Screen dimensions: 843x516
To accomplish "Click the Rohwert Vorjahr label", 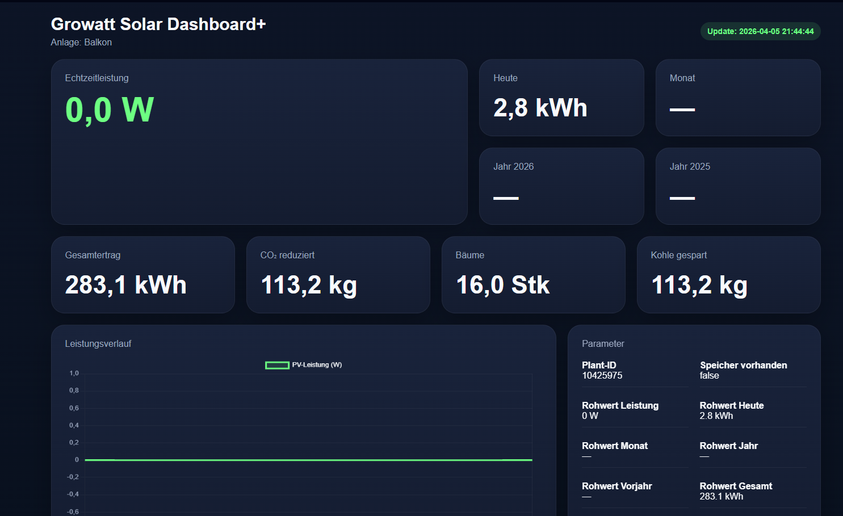I will pyautogui.click(x=617, y=486).
